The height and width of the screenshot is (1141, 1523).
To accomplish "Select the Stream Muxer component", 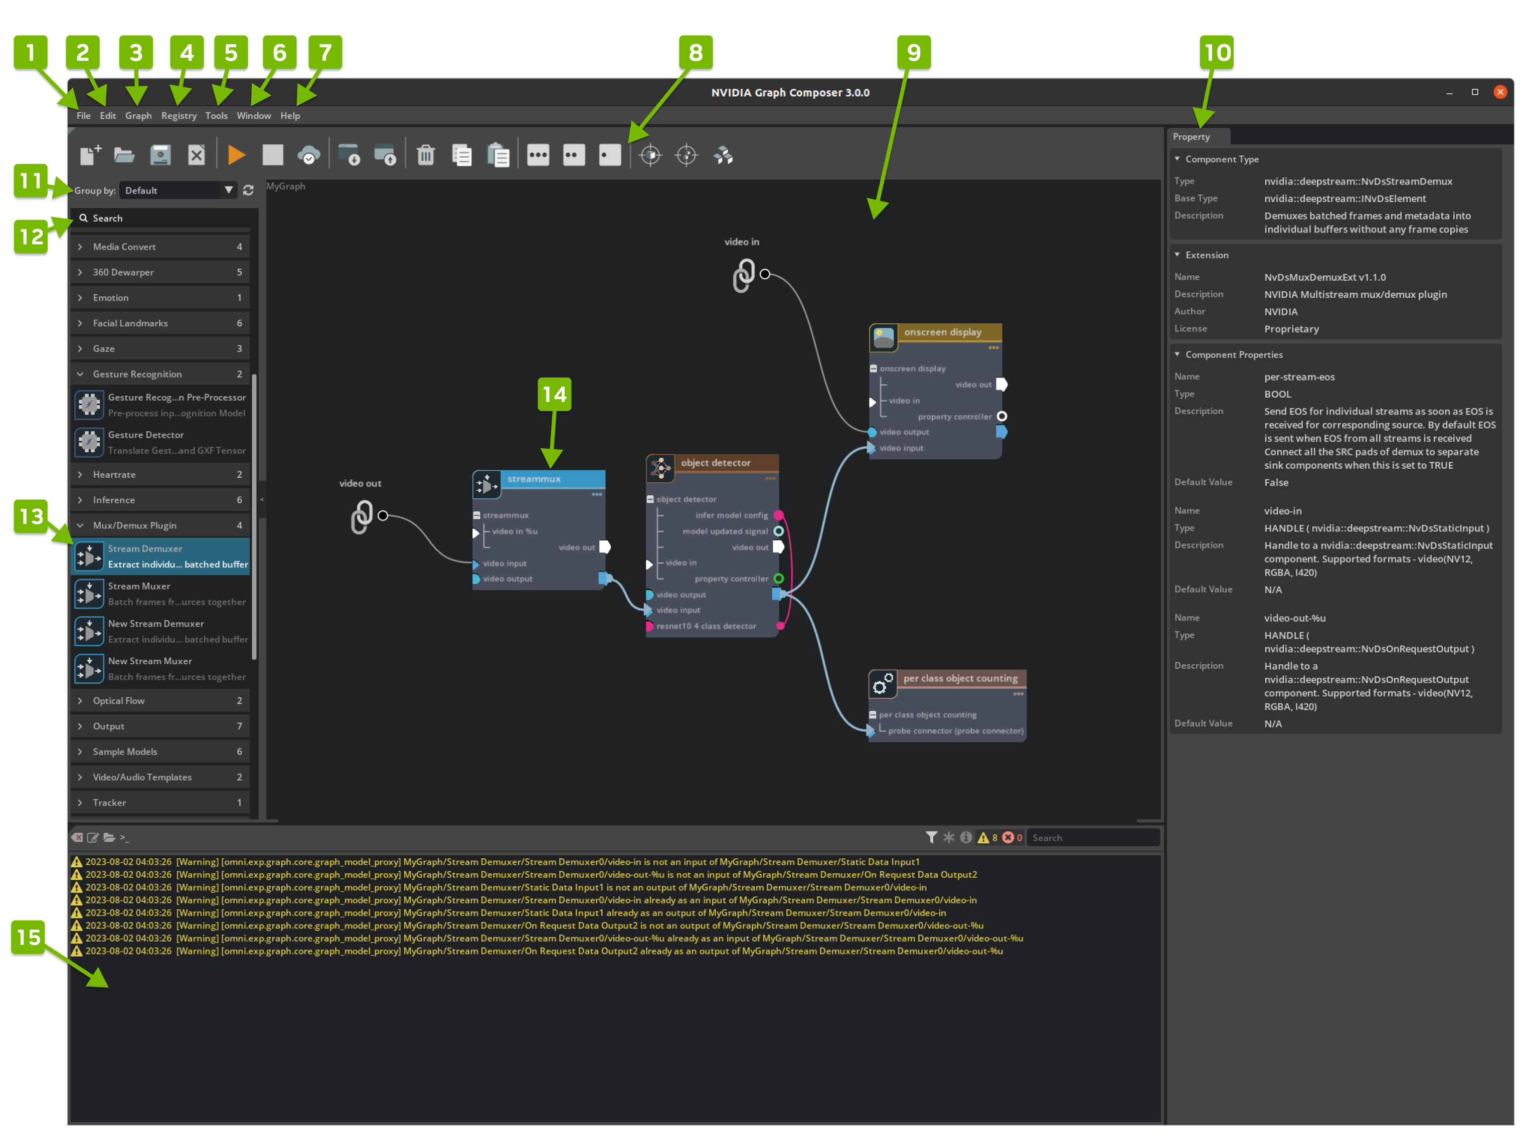I will coord(160,594).
